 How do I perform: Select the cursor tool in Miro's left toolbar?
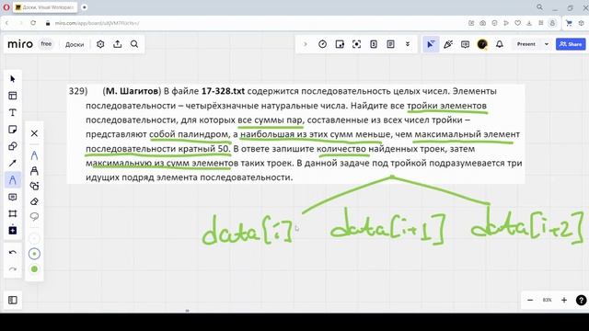pos(13,79)
